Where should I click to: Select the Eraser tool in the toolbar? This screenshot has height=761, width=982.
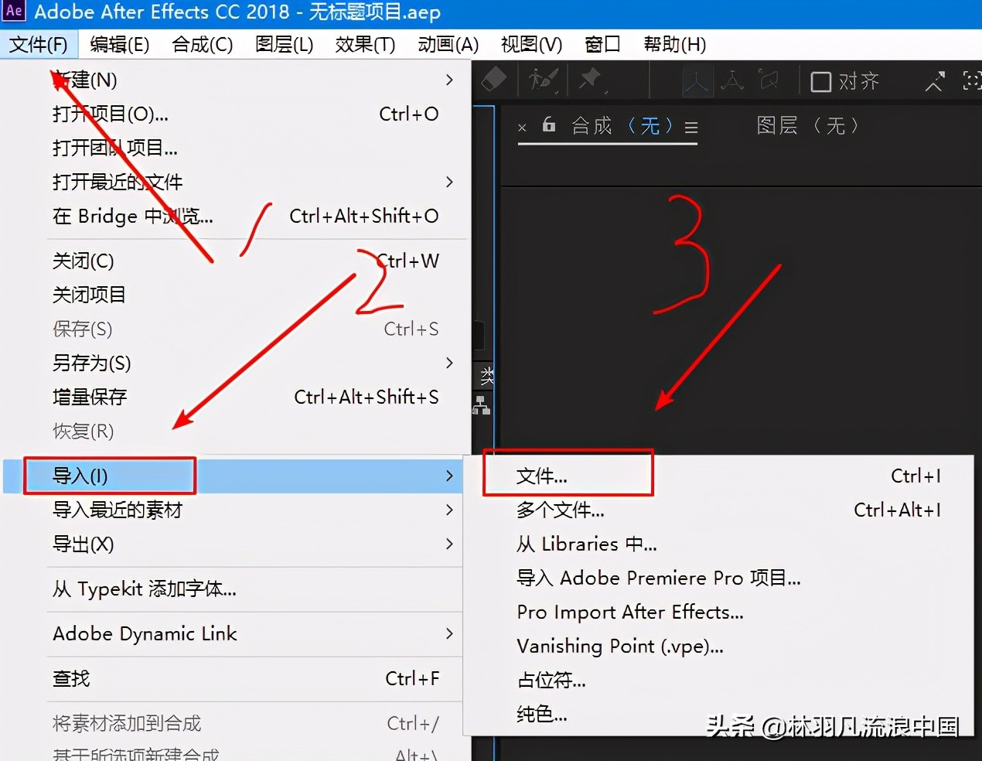(x=493, y=80)
